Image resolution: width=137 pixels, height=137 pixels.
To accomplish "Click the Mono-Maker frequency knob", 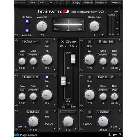I will [68, 122].
